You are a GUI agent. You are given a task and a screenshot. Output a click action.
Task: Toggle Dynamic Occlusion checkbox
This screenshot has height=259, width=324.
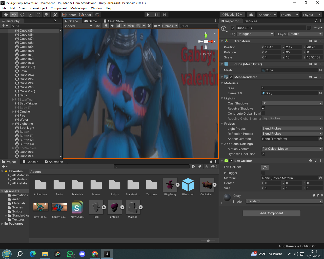tap(263, 154)
